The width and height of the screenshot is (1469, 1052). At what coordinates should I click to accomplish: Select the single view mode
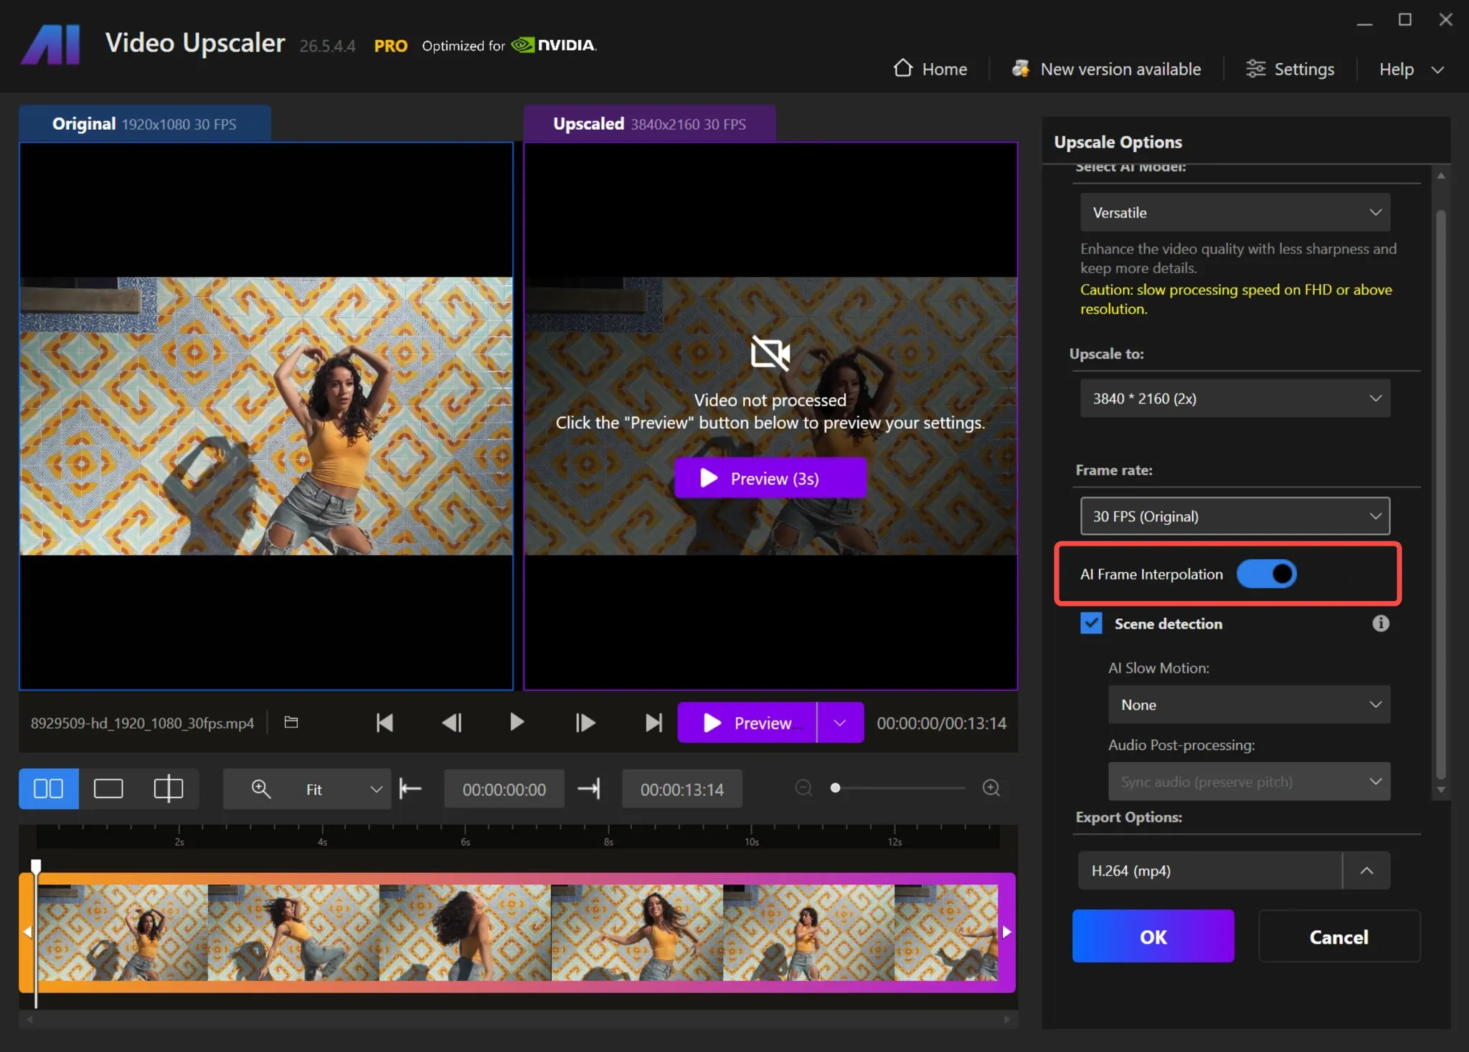pos(109,788)
